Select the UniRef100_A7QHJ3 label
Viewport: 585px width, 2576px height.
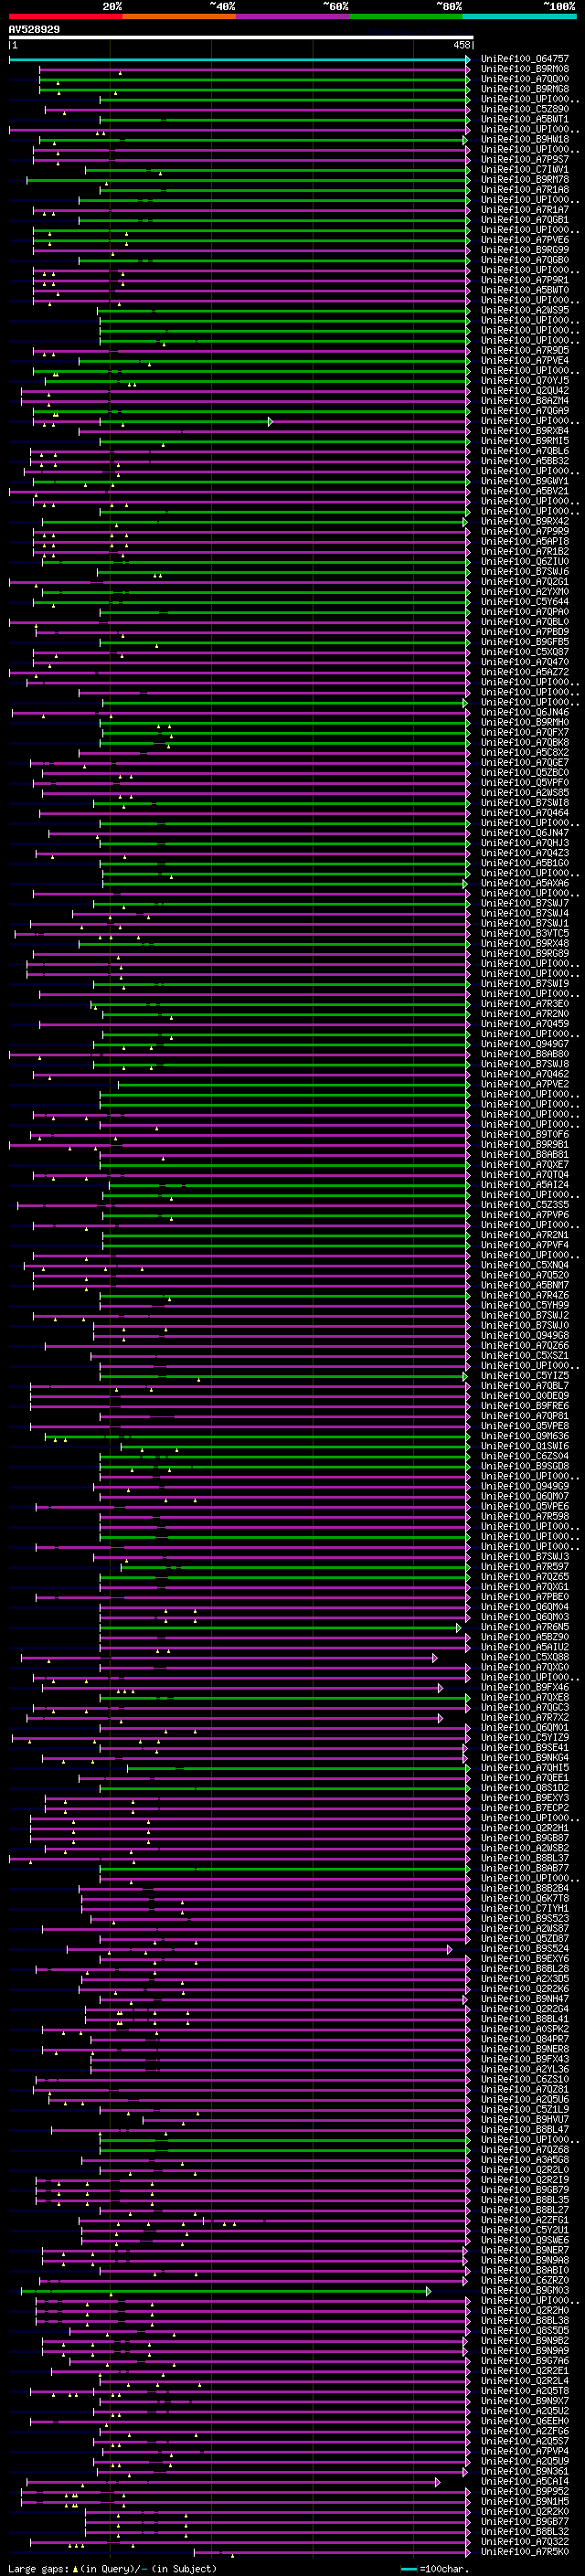(x=524, y=842)
